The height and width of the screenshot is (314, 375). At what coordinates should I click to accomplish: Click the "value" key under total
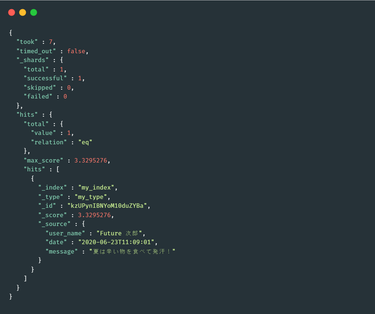click(x=43, y=133)
